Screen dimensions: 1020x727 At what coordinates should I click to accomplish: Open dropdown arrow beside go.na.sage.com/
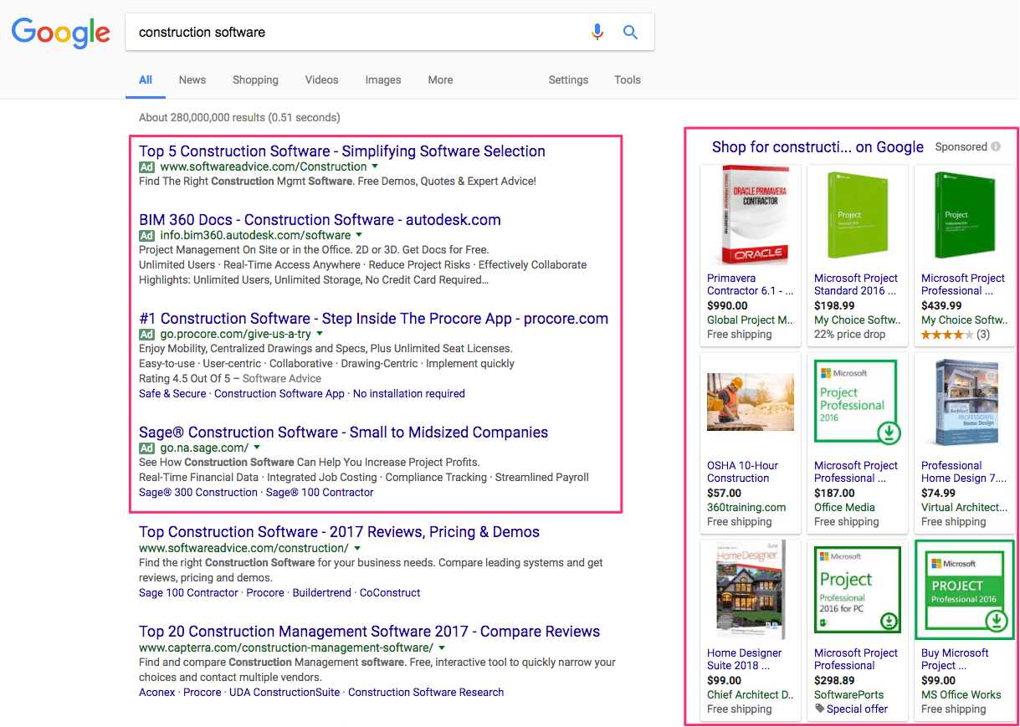click(257, 448)
